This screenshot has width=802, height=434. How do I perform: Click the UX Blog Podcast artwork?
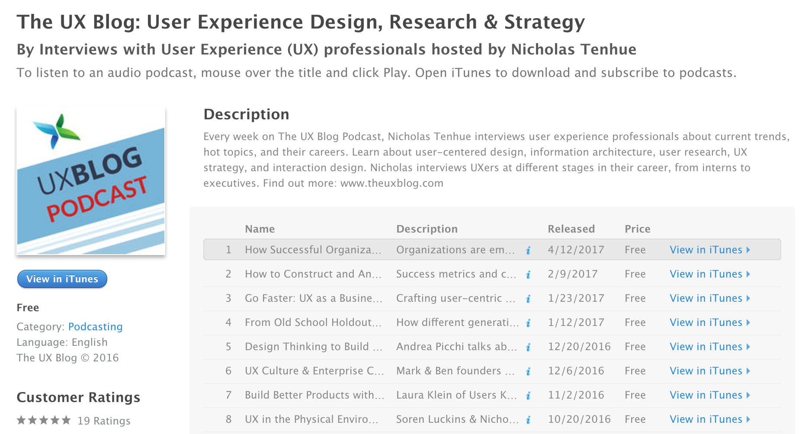tap(91, 180)
